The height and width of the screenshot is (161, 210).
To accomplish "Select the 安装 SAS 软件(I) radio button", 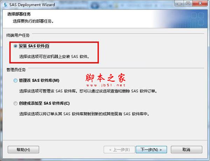I will [15, 46].
